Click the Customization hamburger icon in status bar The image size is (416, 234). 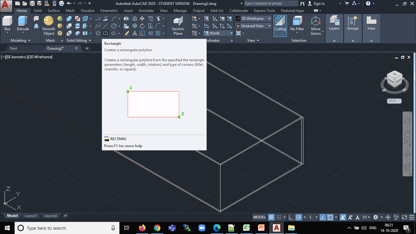click(411, 217)
